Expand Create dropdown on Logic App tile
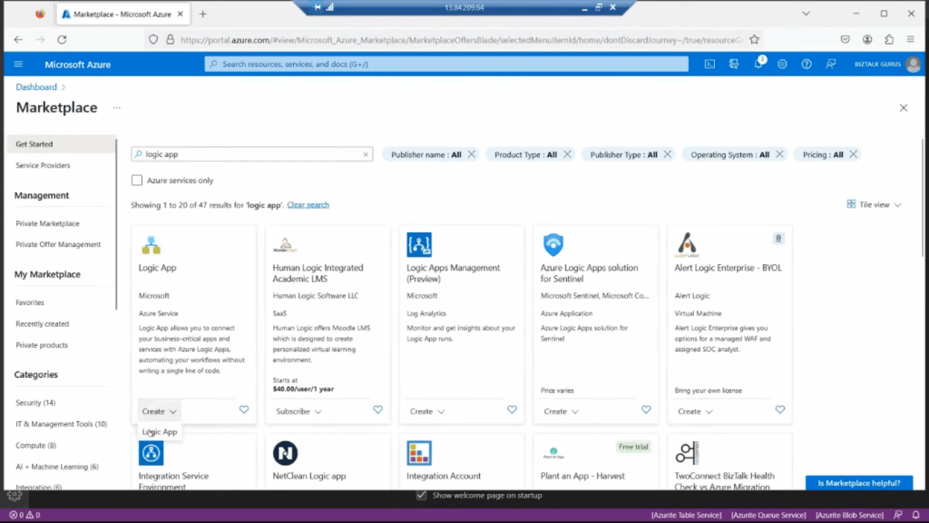The width and height of the screenshot is (929, 523). coord(159,411)
